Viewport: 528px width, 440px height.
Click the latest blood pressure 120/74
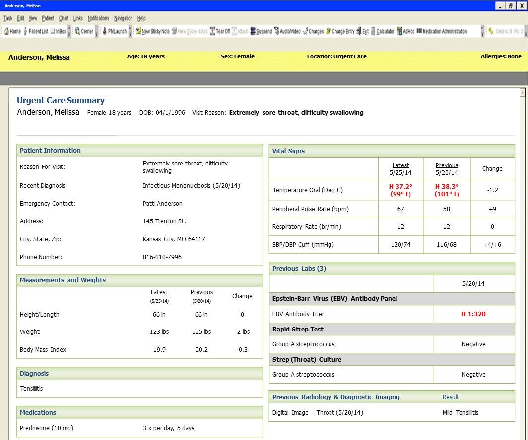(401, 245)
